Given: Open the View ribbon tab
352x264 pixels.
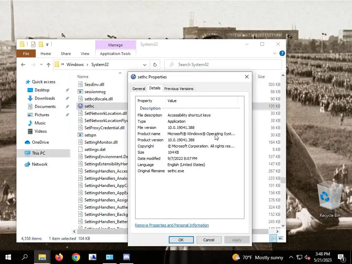Looking at the screenshot, I should click(85, 54).
